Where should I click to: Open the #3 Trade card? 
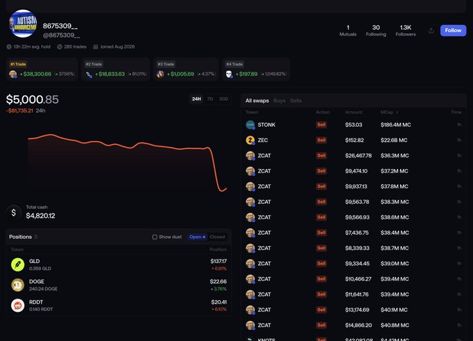[186, 70]
